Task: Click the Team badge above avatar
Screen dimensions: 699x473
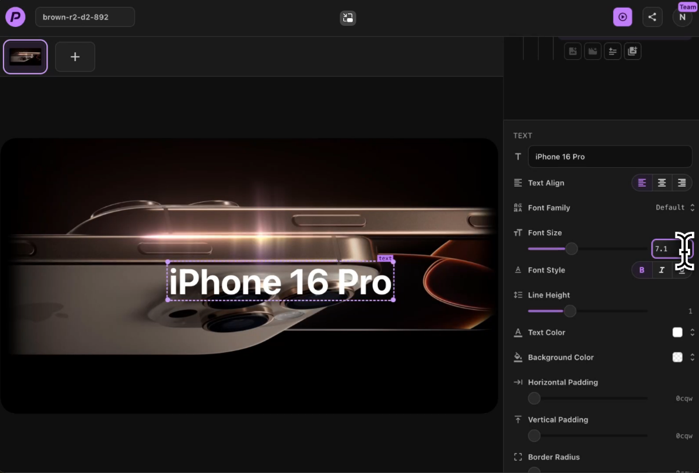Action: pyautogui.click(x=687, y=6)
